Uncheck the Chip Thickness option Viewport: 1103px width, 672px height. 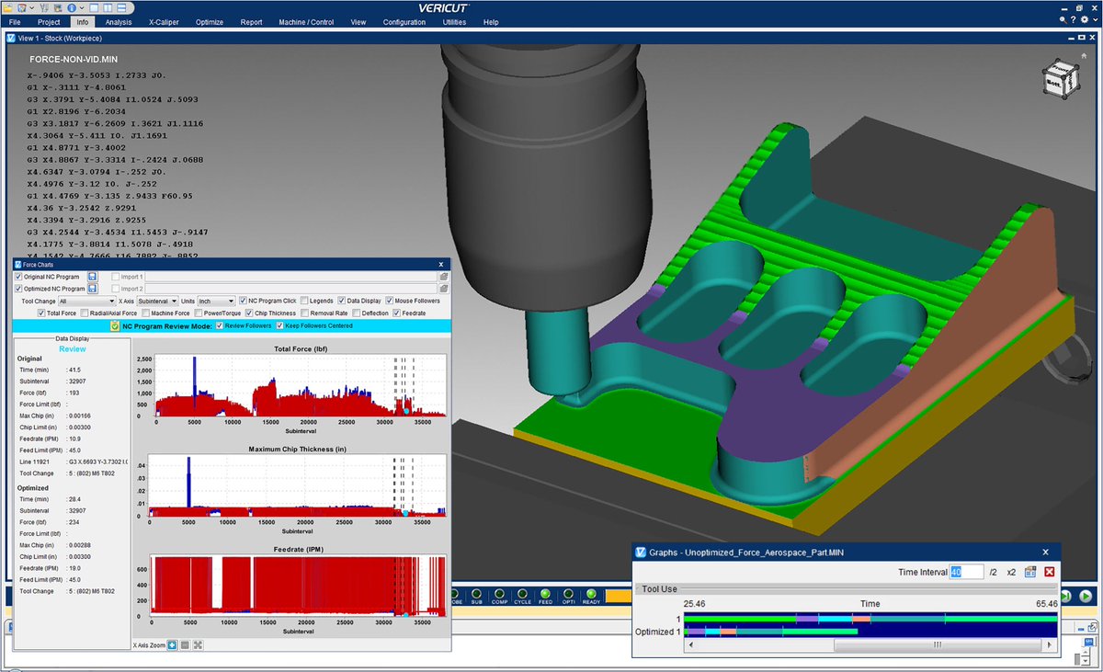click(x=249, y=314)
